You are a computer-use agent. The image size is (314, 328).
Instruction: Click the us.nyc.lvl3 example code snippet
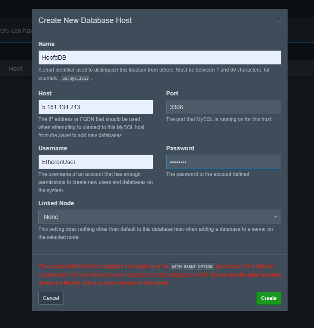click(x=76, y=79)
